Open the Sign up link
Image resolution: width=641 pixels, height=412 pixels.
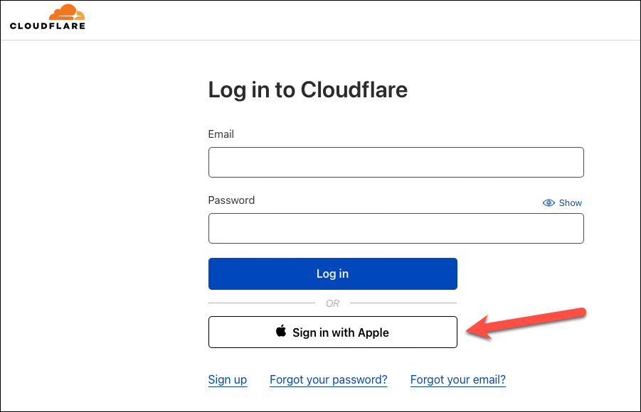[x=228, y=380]
